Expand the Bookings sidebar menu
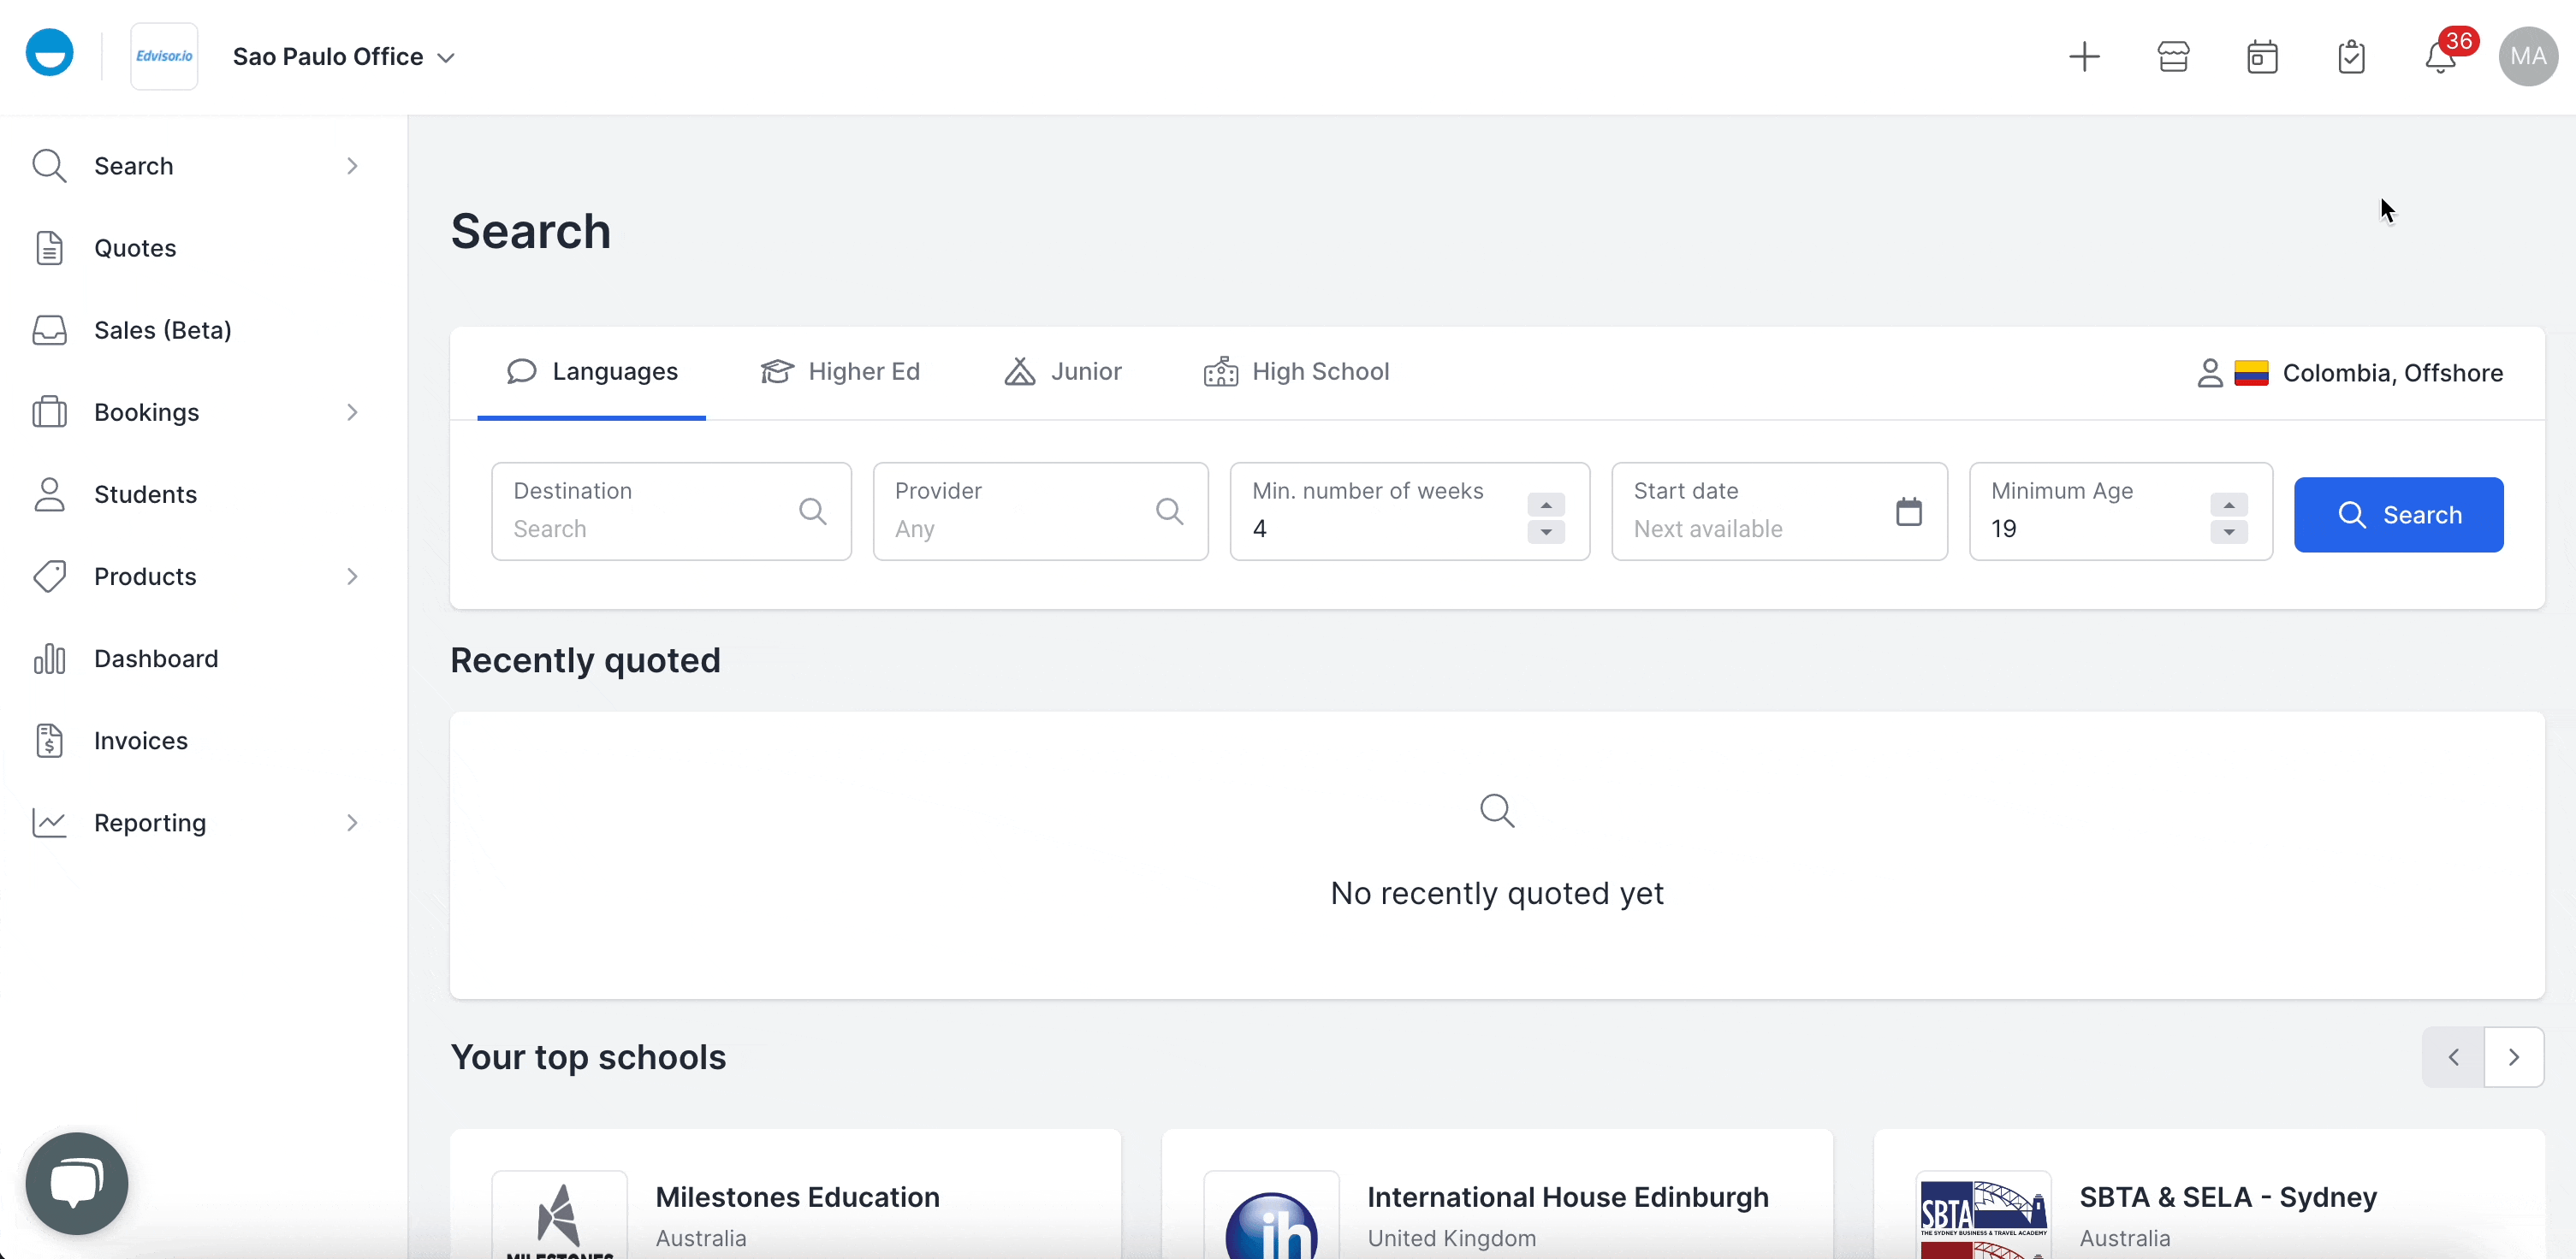2576x1259 pixels. (x=351, y=411)
